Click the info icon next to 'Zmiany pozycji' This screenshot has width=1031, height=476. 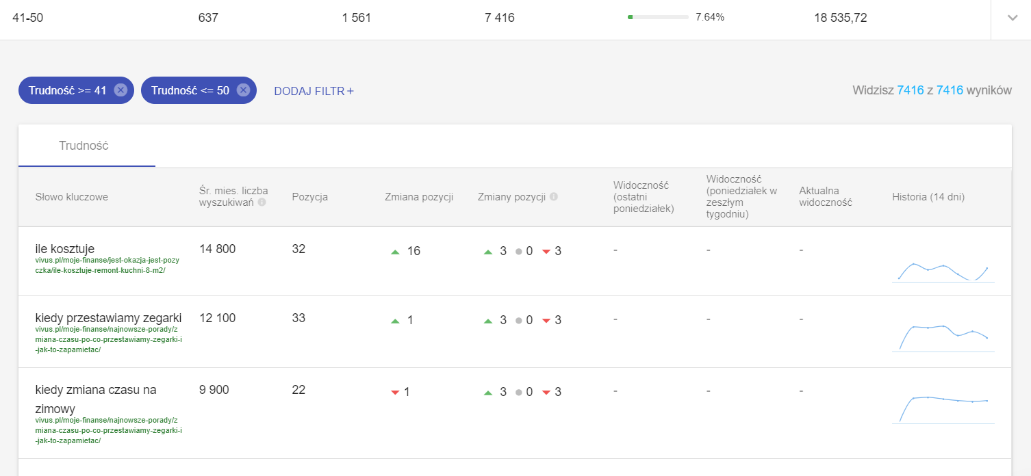click(553, 197)
